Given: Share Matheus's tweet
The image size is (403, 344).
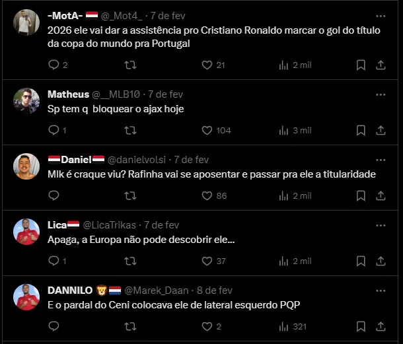Looking at the screenshot, I should [x=381, y=130].
